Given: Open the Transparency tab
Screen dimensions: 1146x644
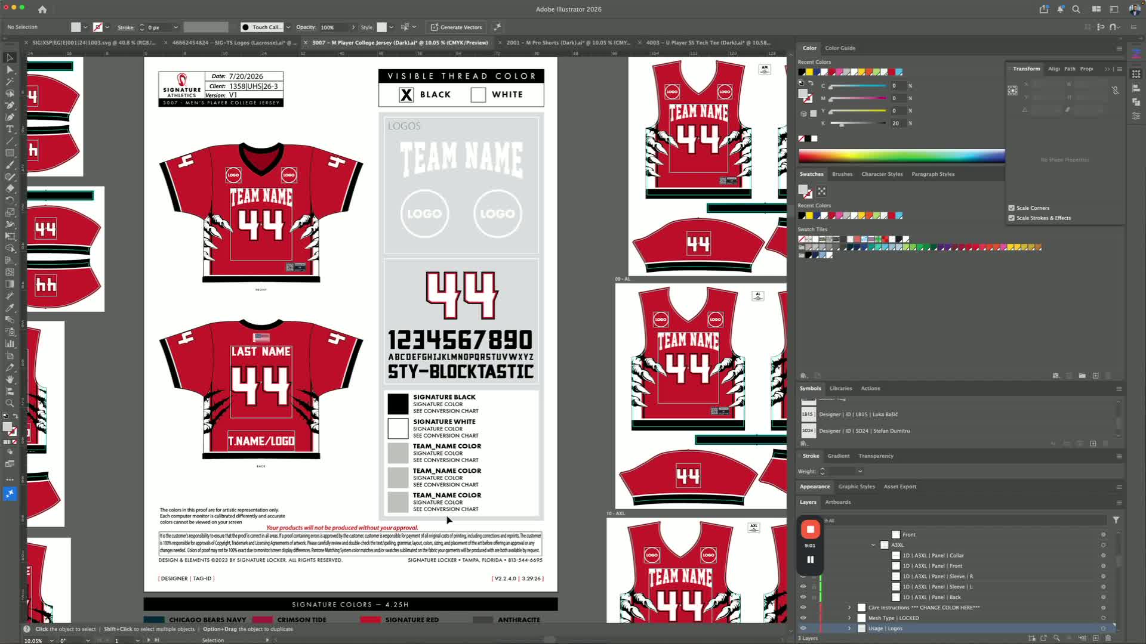Looking at the screenshot, I should point(876,456).
